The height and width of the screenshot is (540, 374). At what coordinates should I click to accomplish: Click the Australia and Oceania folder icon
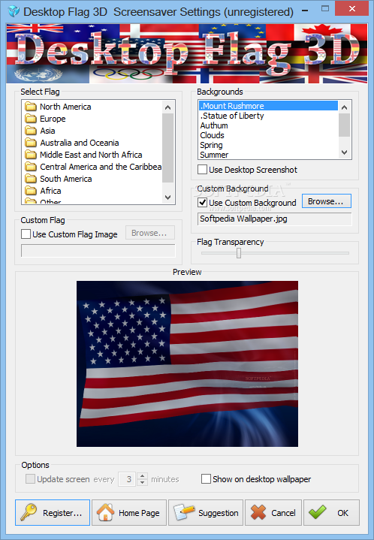coord(31,143)
